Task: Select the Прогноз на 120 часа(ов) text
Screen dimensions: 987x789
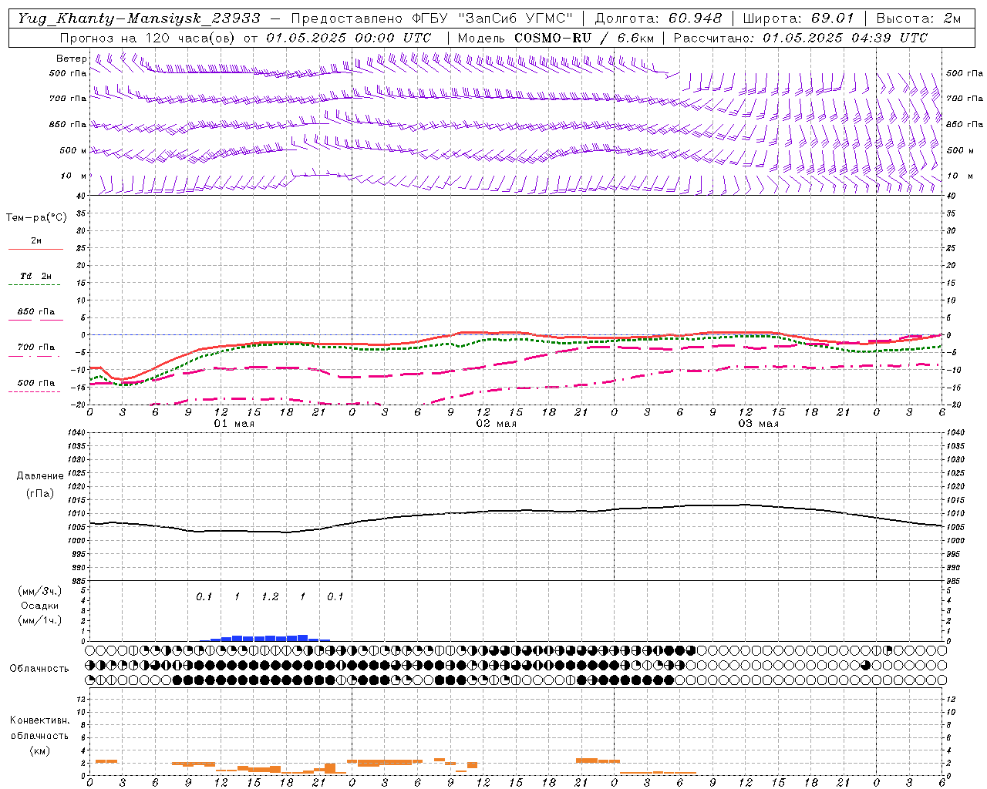Action: [149, 38]
